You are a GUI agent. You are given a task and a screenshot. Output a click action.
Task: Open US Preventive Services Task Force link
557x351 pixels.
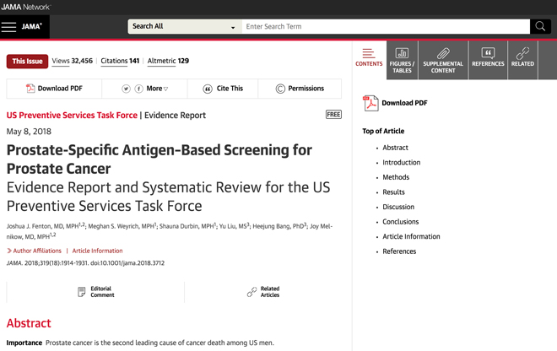pos(72,115)
